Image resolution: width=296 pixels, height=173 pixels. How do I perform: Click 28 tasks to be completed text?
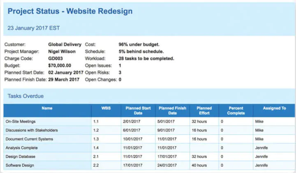146,58
